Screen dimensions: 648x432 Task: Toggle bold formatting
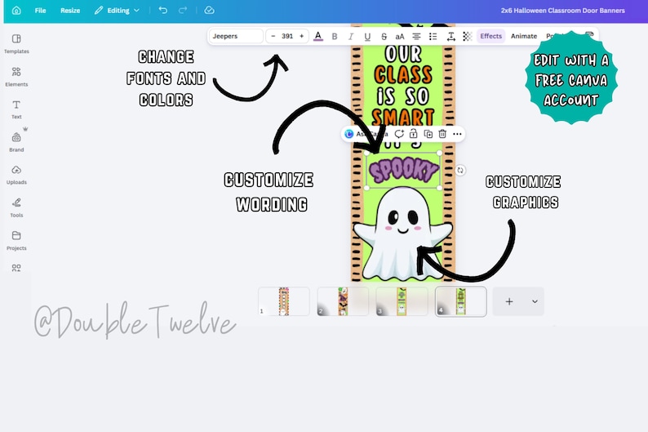(335, 37)
